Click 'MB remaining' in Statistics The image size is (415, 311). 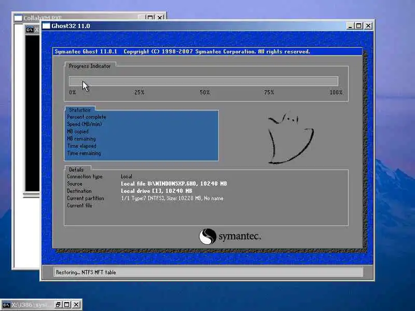pyautogui.click(x=81, y=138)
